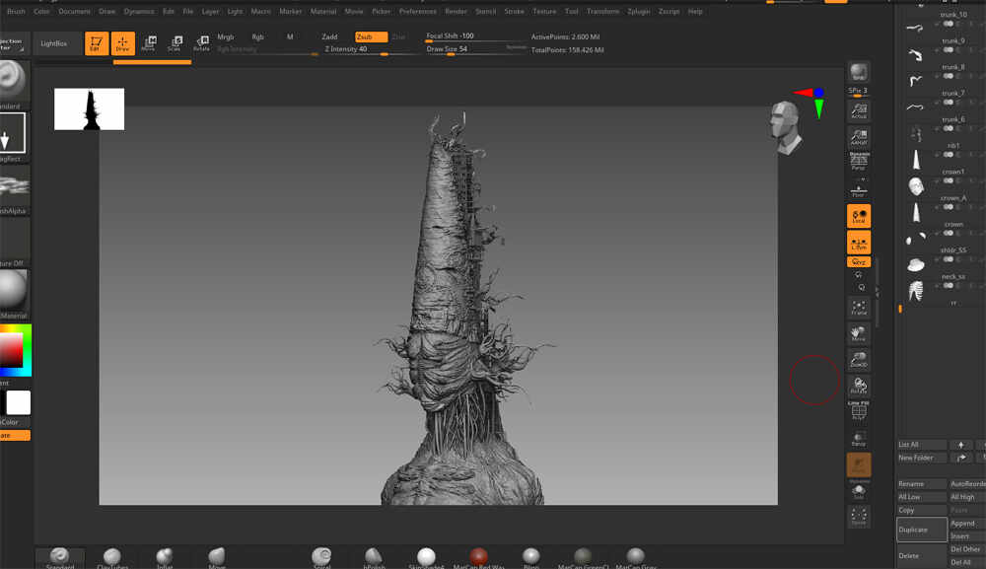
Task: Enable Mrgb channel mode
Action: [x=225, y=36]
